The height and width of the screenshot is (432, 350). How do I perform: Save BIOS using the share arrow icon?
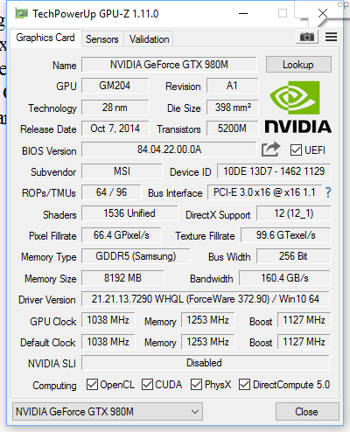pyautogui.click(x=270, y=150)
